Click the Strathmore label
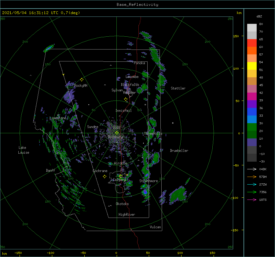This screenshot has width=275, height=257. (x=148, y=181)
